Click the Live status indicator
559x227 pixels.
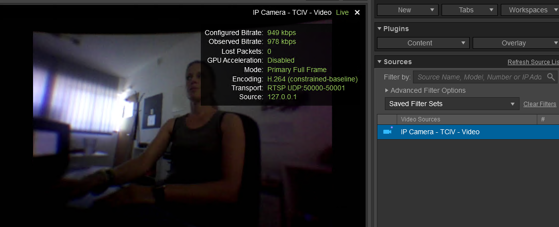click(x=342, y=12)
